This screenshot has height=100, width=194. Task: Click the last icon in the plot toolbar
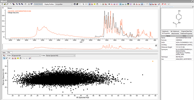point(30,58)
